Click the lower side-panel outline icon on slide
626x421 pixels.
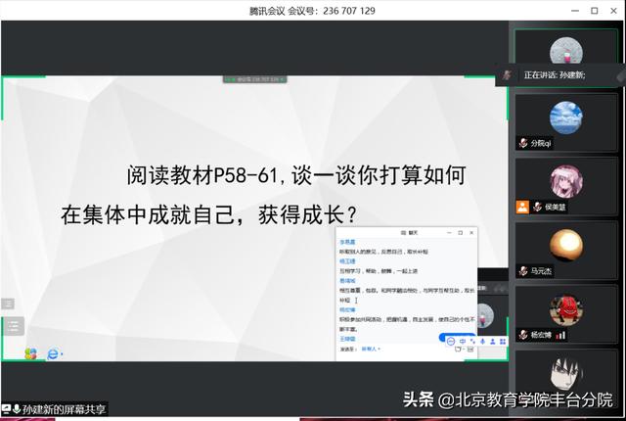tap(13, 326)
